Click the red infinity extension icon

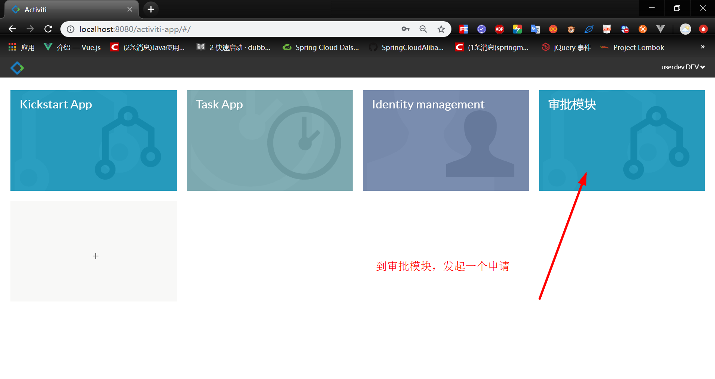point(553,29)
